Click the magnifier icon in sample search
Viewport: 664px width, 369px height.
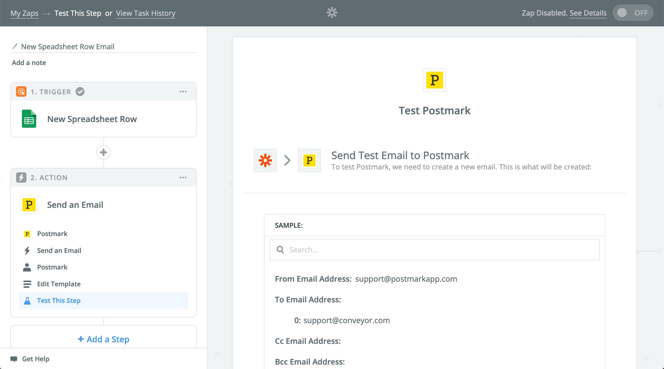(x=280, y=250)
